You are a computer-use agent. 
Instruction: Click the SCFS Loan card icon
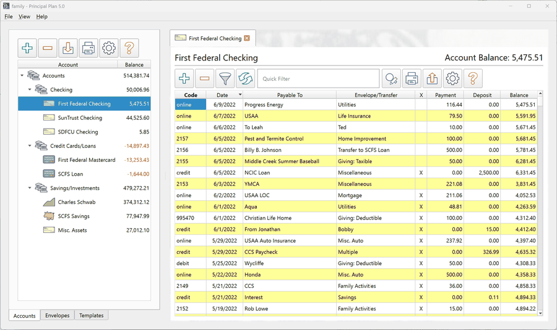tap(49, 174)
